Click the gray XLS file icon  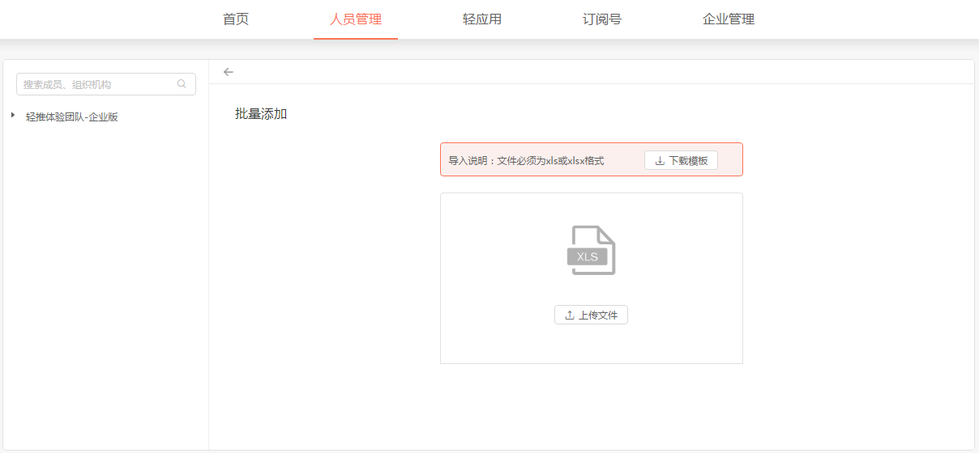coord(591,251)
